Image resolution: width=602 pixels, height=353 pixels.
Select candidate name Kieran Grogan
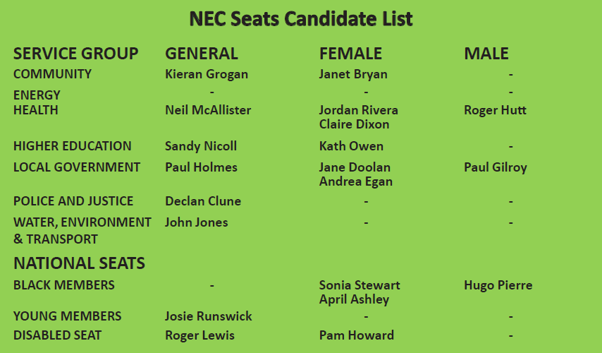[207, 74]
